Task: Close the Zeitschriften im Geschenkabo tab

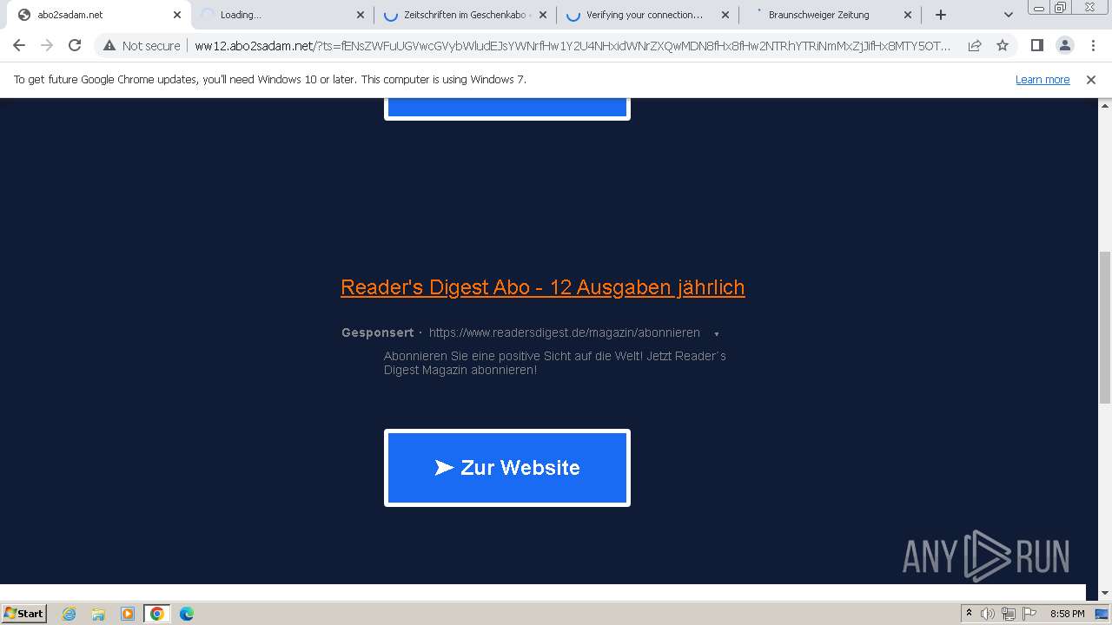Action: click(x=543, y=15)
